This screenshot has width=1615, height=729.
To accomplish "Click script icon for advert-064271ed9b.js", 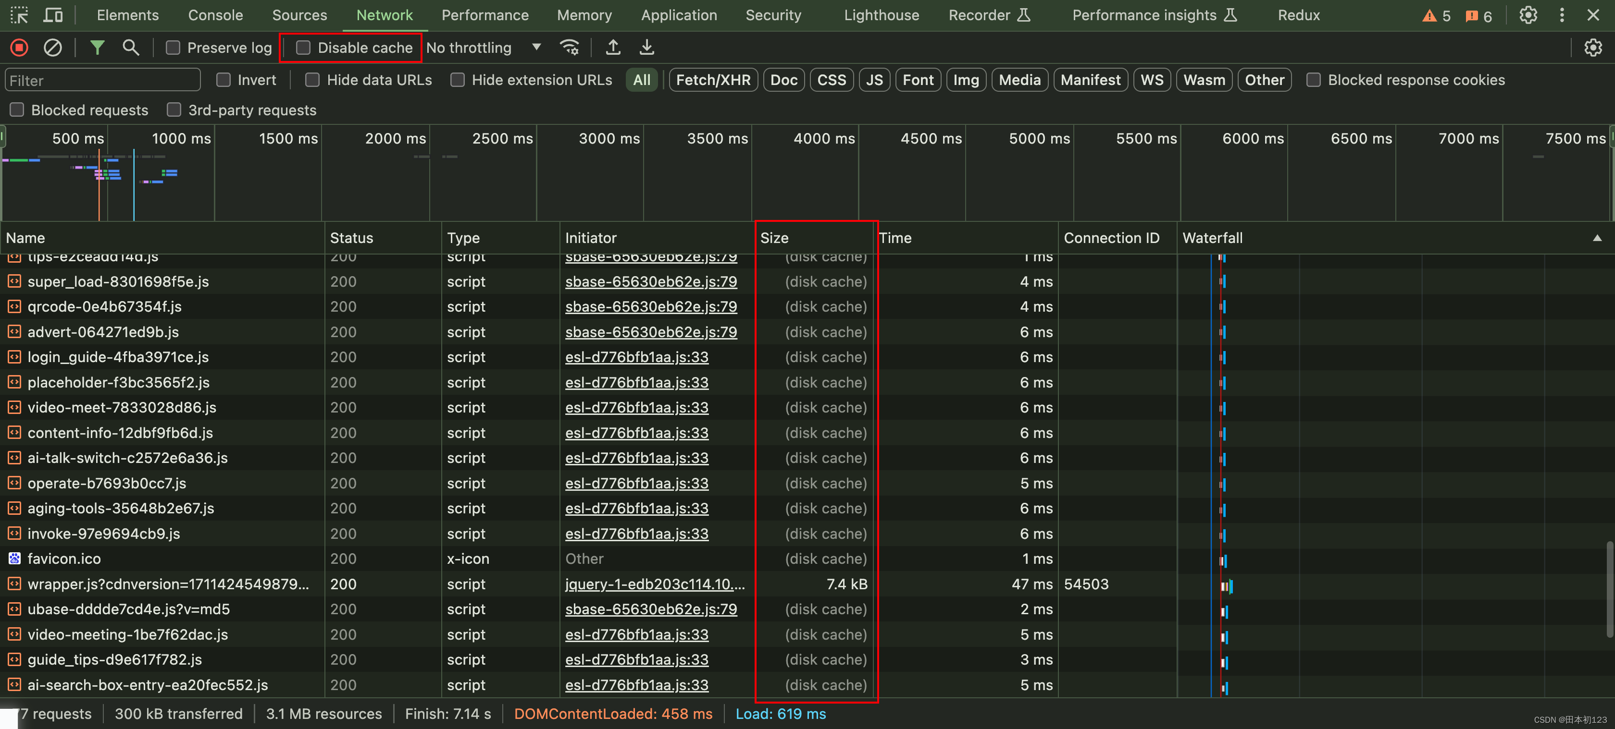I will pyautogui.click(x=14, y=331).
